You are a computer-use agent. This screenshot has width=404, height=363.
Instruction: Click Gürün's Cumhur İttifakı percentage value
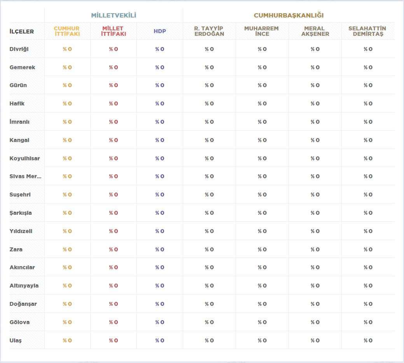(x=67, y=85)
